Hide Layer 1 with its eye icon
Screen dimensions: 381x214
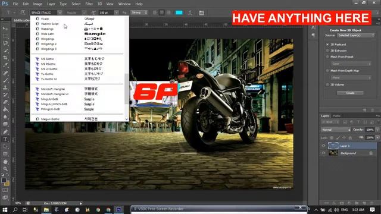tap(323, 146)
